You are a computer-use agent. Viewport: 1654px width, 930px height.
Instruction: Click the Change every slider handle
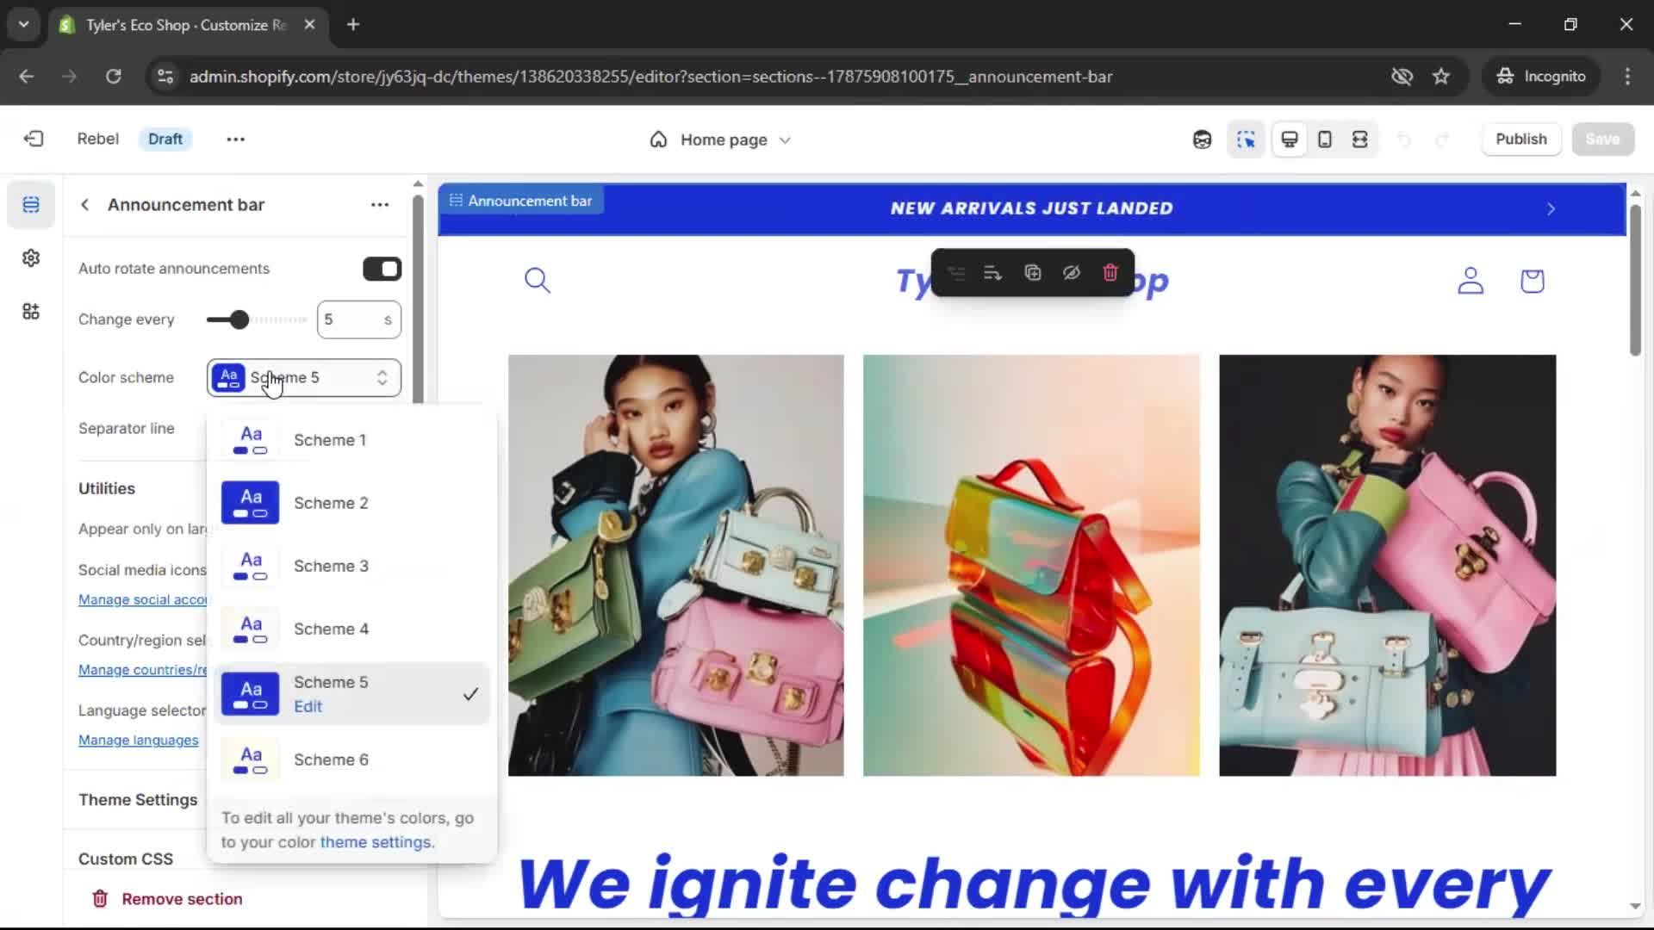pos(239,319)
